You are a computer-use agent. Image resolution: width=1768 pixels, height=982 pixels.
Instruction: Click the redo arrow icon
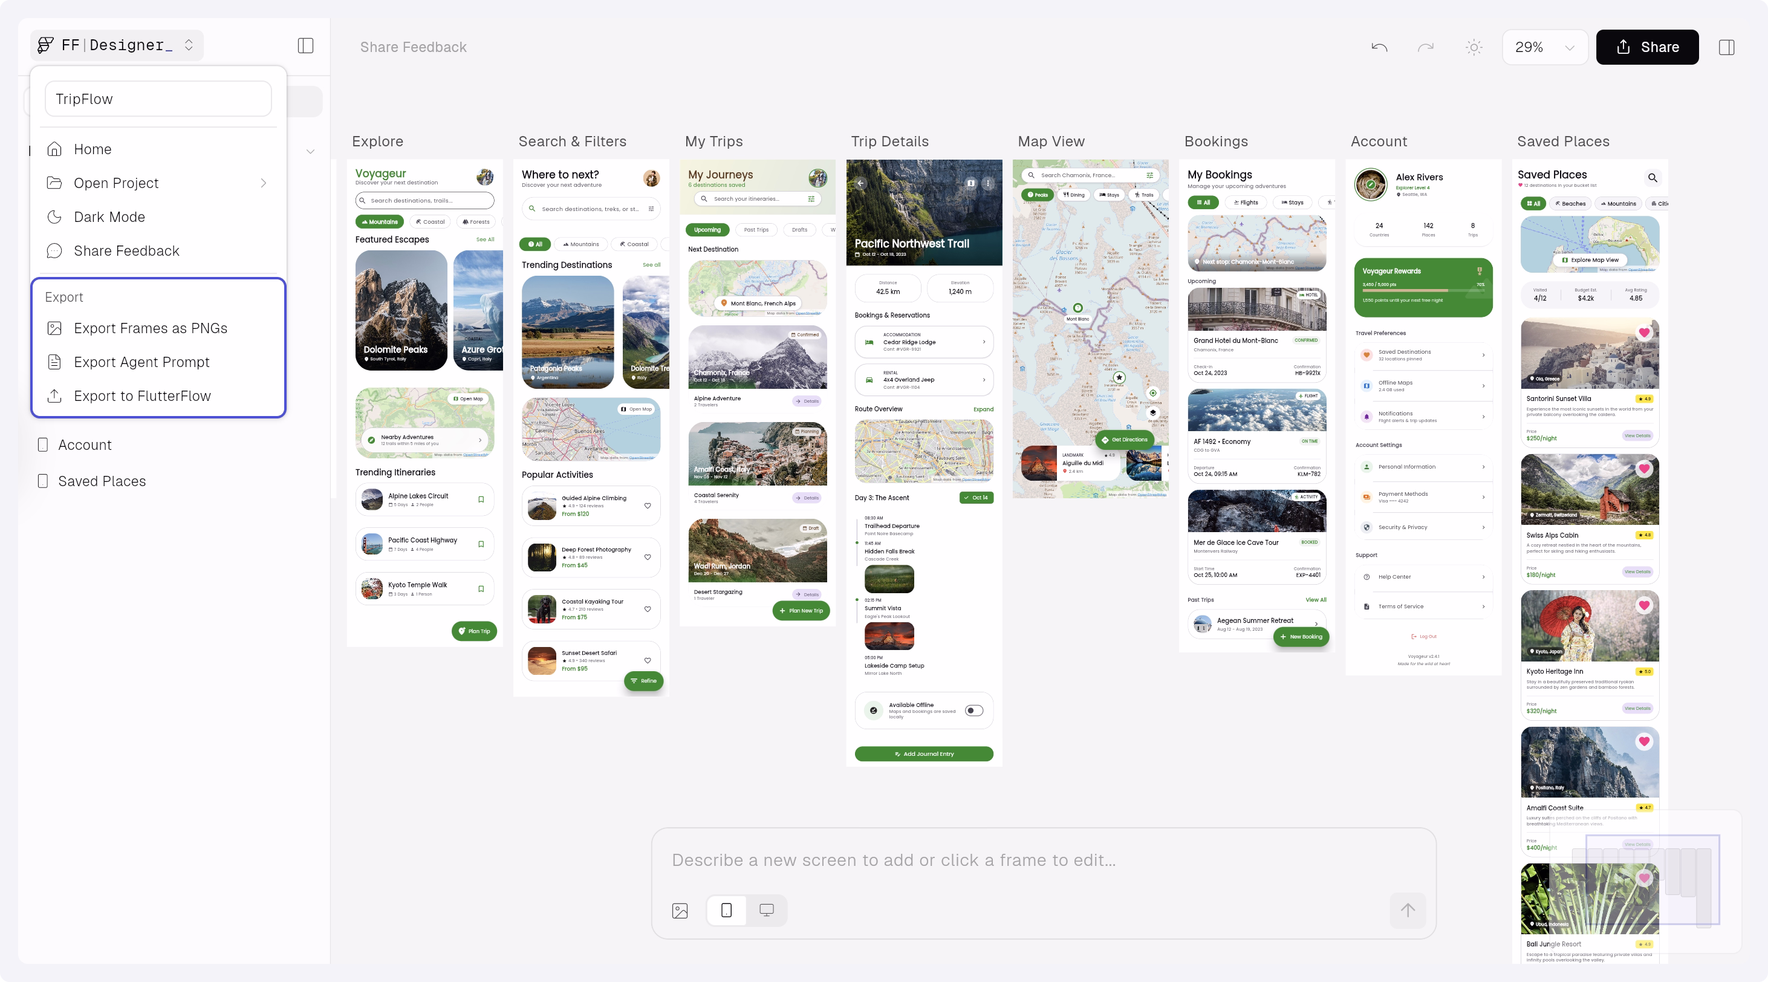(x=1426, y=47)
